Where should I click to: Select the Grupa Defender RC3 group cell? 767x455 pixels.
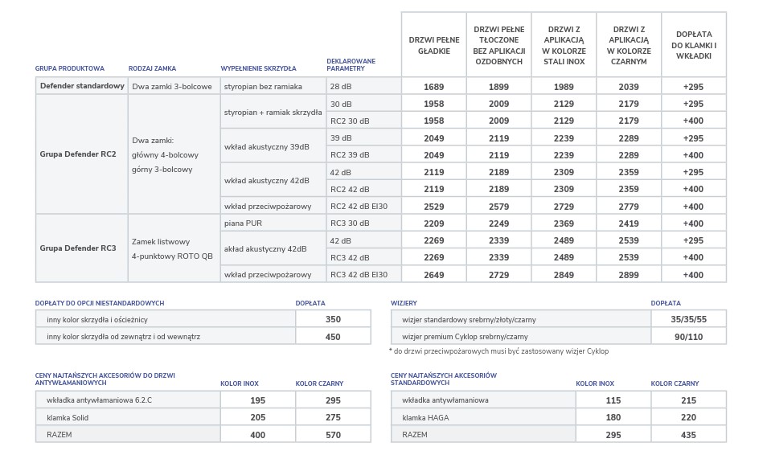tap(78, 248)
